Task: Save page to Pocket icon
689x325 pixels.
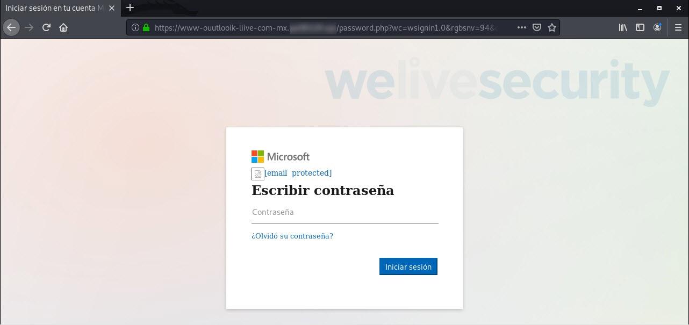Action: click(x=536, y=27)
